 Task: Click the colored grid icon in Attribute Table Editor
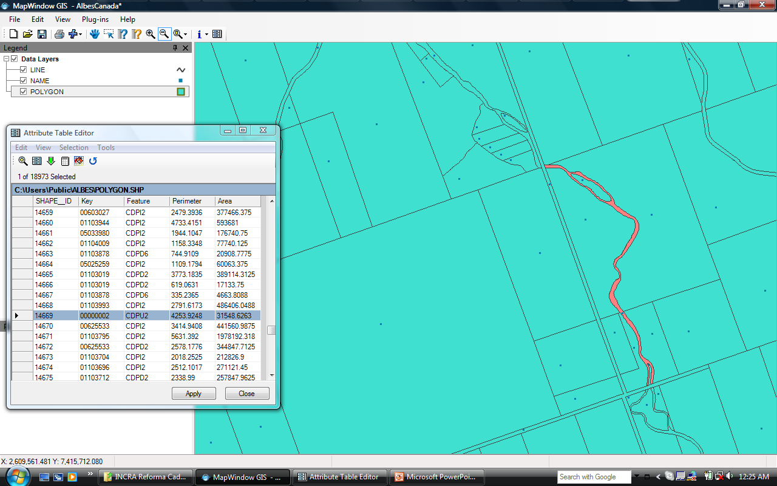78,161
